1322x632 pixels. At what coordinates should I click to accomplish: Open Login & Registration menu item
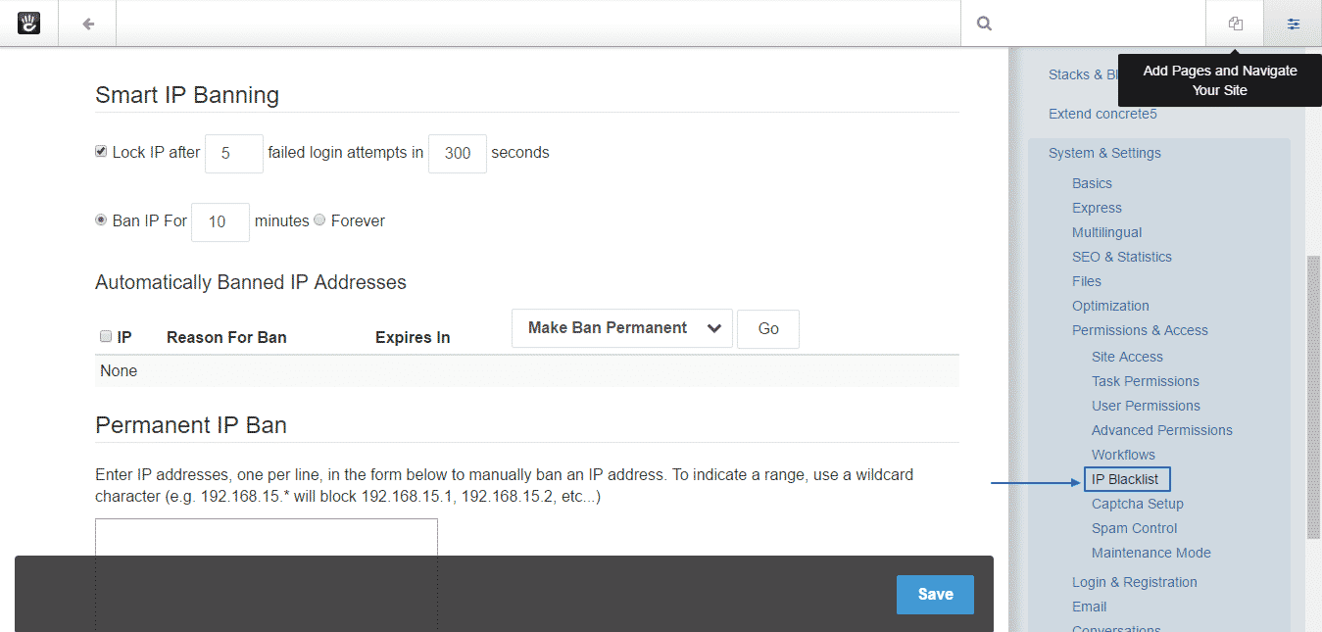point(1134,581)
